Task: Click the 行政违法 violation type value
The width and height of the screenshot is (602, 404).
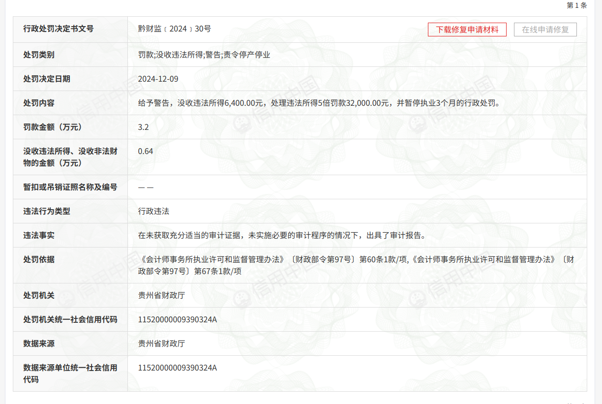Action: [x=153, y=211]
